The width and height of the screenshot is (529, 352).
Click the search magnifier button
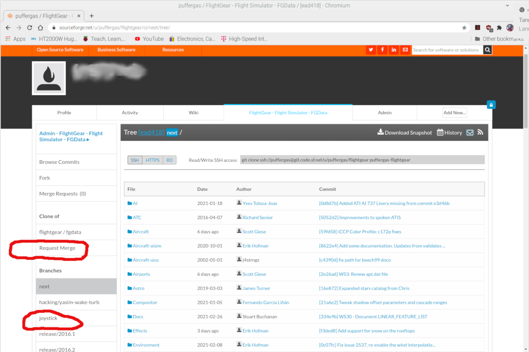coord(488,50)
